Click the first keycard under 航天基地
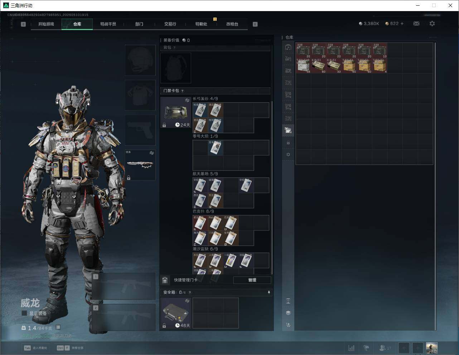 (200, 185)
